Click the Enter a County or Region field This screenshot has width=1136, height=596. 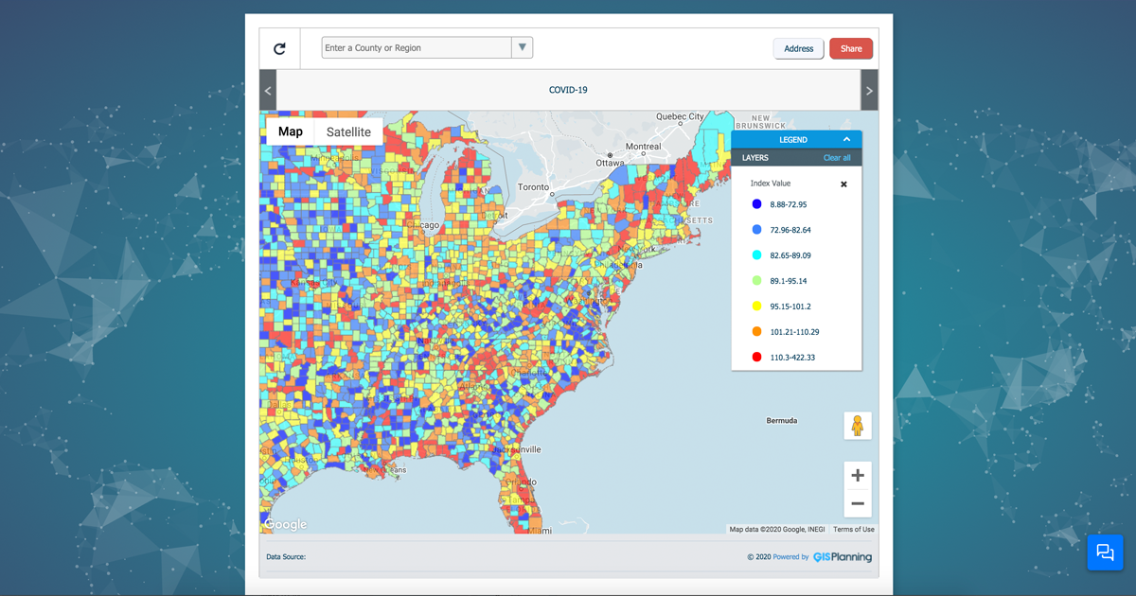417,48
